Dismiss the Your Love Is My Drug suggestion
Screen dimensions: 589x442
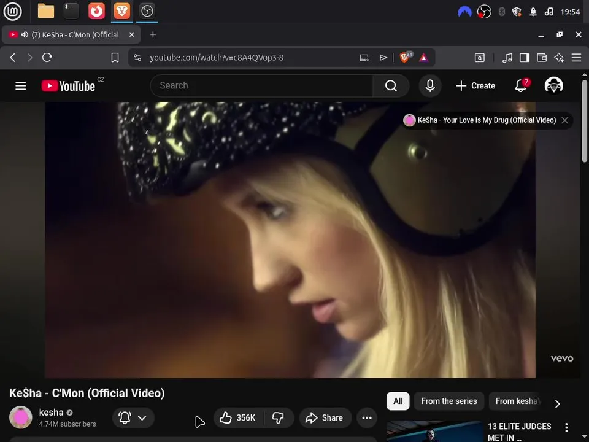click(x=564, y=120)
